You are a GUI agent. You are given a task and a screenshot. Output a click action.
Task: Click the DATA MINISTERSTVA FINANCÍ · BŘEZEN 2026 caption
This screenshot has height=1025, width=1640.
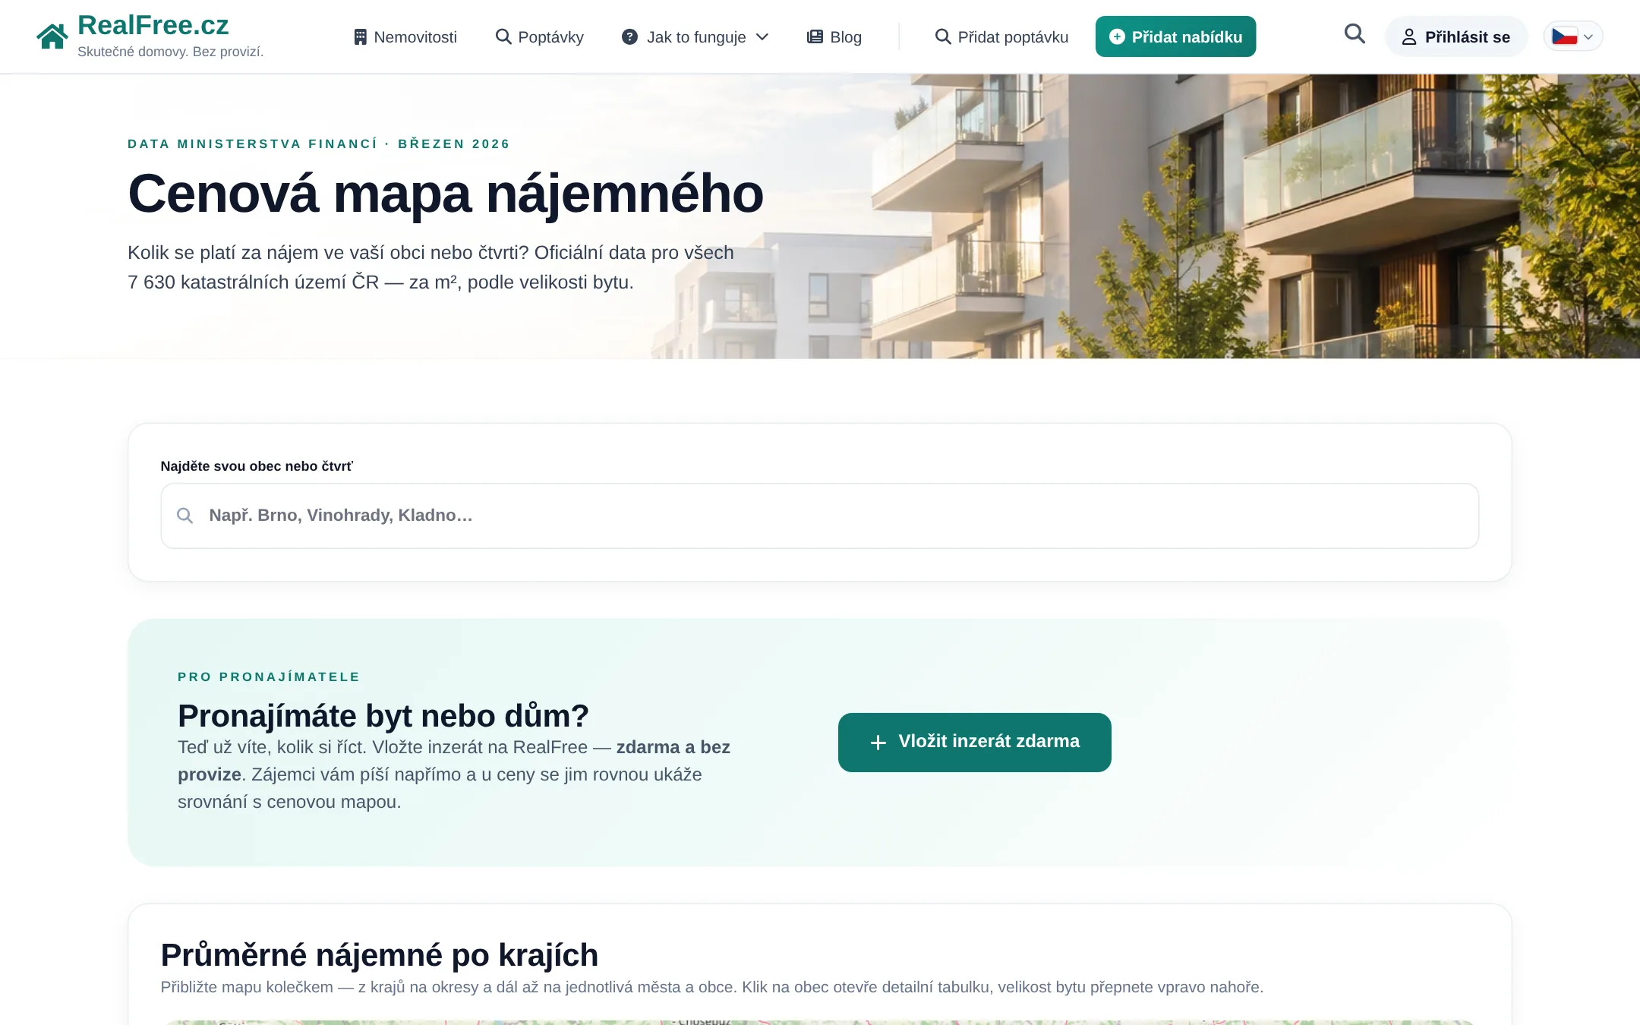[319, 143]
